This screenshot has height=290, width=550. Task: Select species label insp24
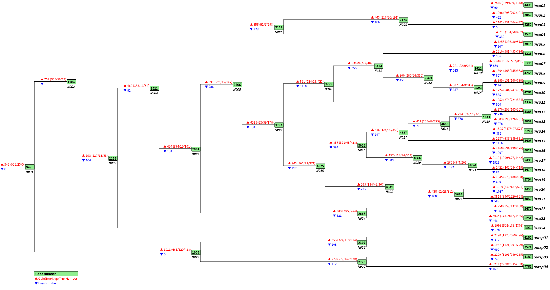click(x=539, y=228)
